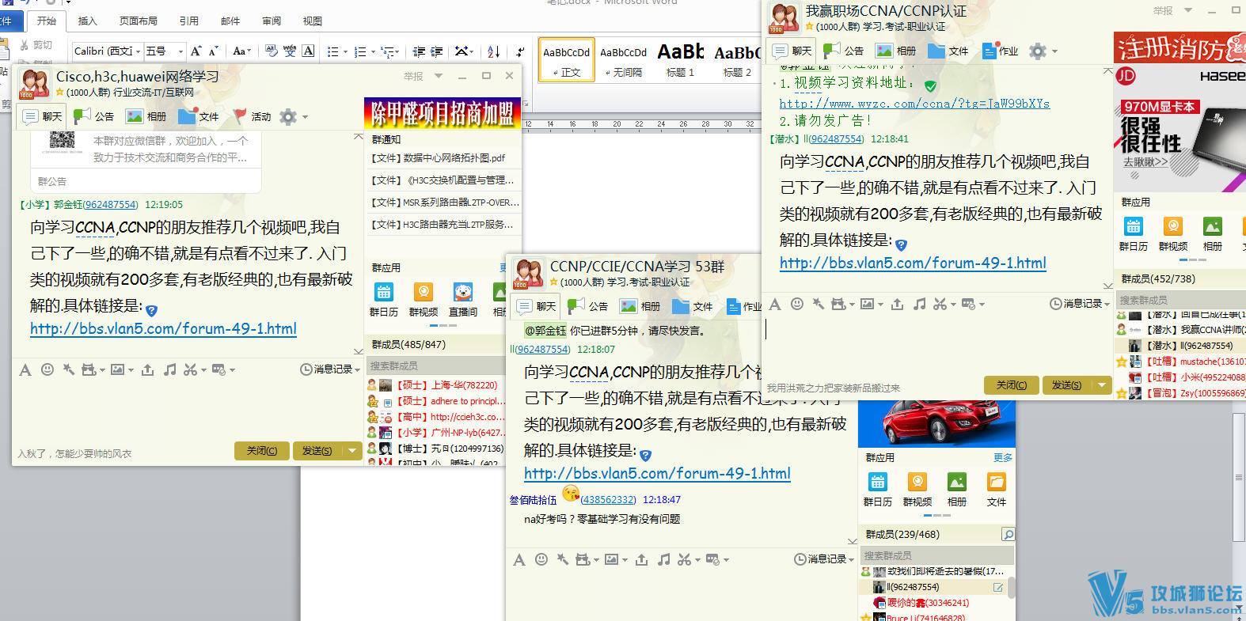The image size is (1246, 621).
Task: Open settings gear in 我赢职场 group window
Action: click(x=1037, y=51)
